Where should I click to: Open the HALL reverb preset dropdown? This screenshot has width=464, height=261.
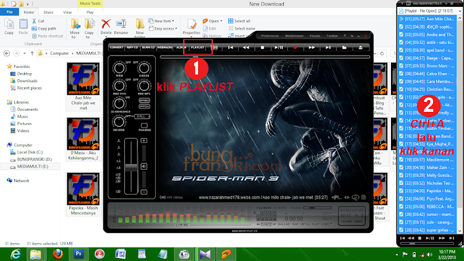tap(142, 116)
